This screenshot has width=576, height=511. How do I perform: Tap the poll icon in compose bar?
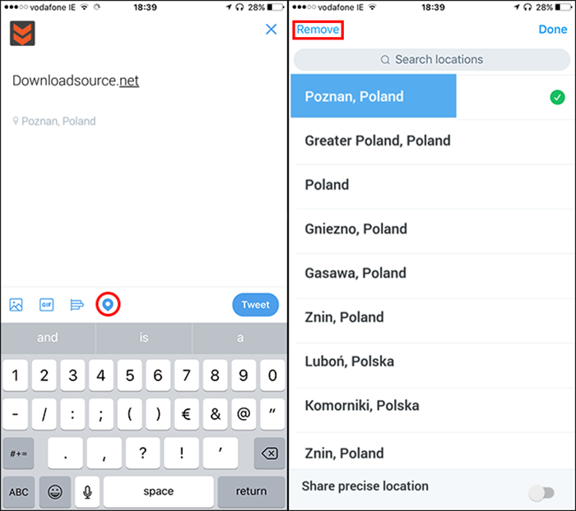[x=77, y=305]
